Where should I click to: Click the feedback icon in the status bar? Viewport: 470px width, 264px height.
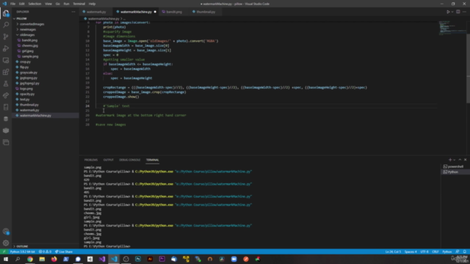click(458, 252)
